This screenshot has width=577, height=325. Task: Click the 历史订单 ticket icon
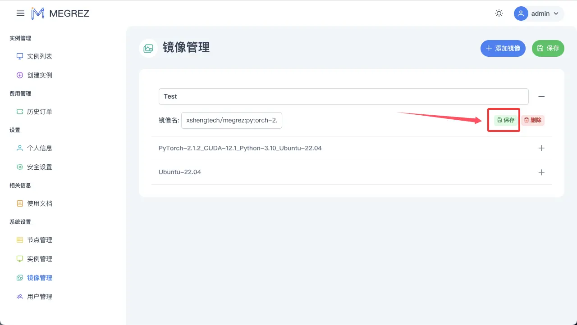point(20,112)
